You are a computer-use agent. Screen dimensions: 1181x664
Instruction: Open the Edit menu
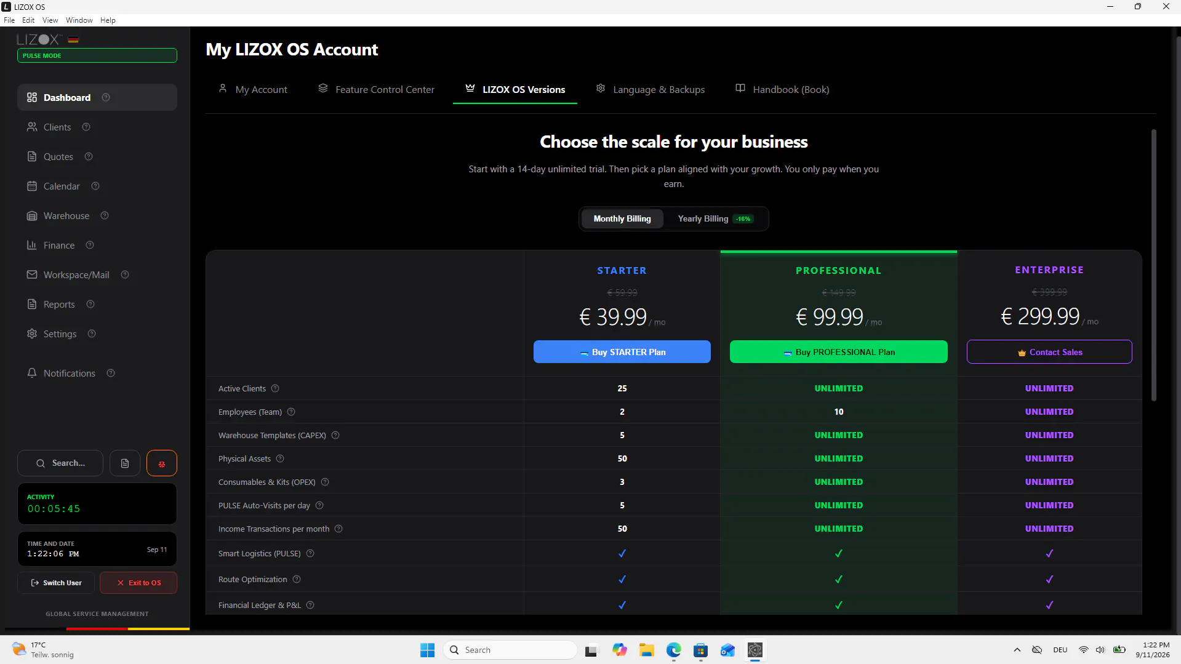(x=28, y=20)
